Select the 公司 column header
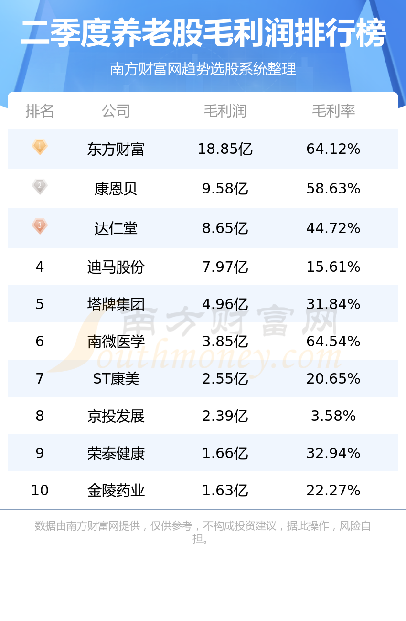This screenshot has height=621, width=406. [116, 111]
